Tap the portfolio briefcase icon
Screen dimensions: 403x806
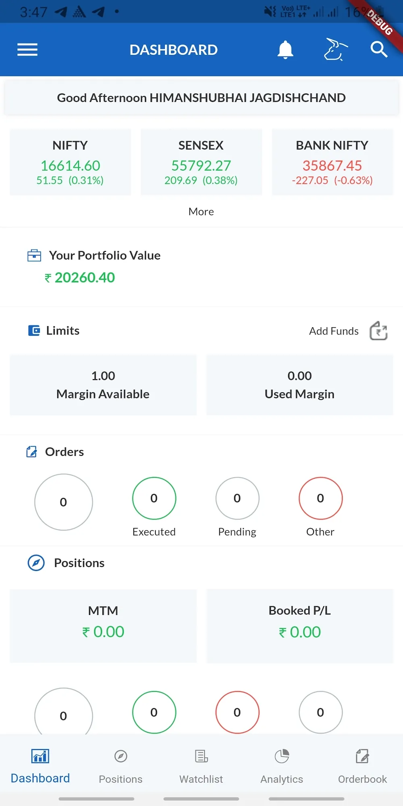coord(34,256)
